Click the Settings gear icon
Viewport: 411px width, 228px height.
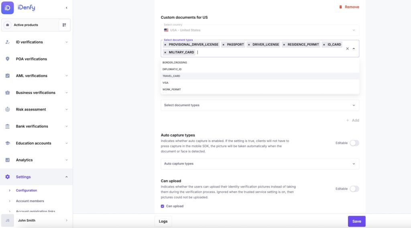tap(8, 177)
